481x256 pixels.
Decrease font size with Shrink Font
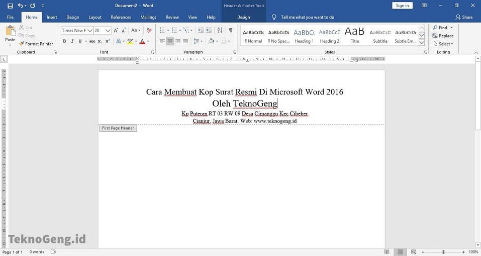(124, 30)
